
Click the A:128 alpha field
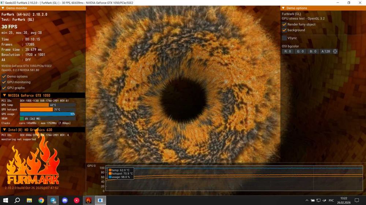326,51
